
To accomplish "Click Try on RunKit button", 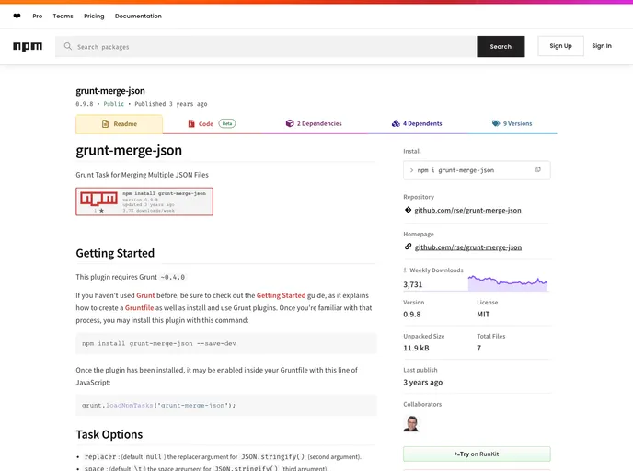I will click(x=477, y=454).
